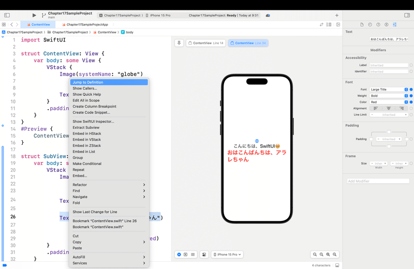The height and width of the screenshot is (269, 414).
Task: Switch preview to Selectable mode
Action: (186, 255)
